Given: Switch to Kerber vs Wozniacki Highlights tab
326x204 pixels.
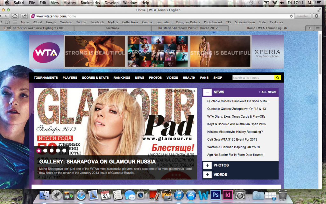Looking at the screenshot, I should [x=36, y=28].
